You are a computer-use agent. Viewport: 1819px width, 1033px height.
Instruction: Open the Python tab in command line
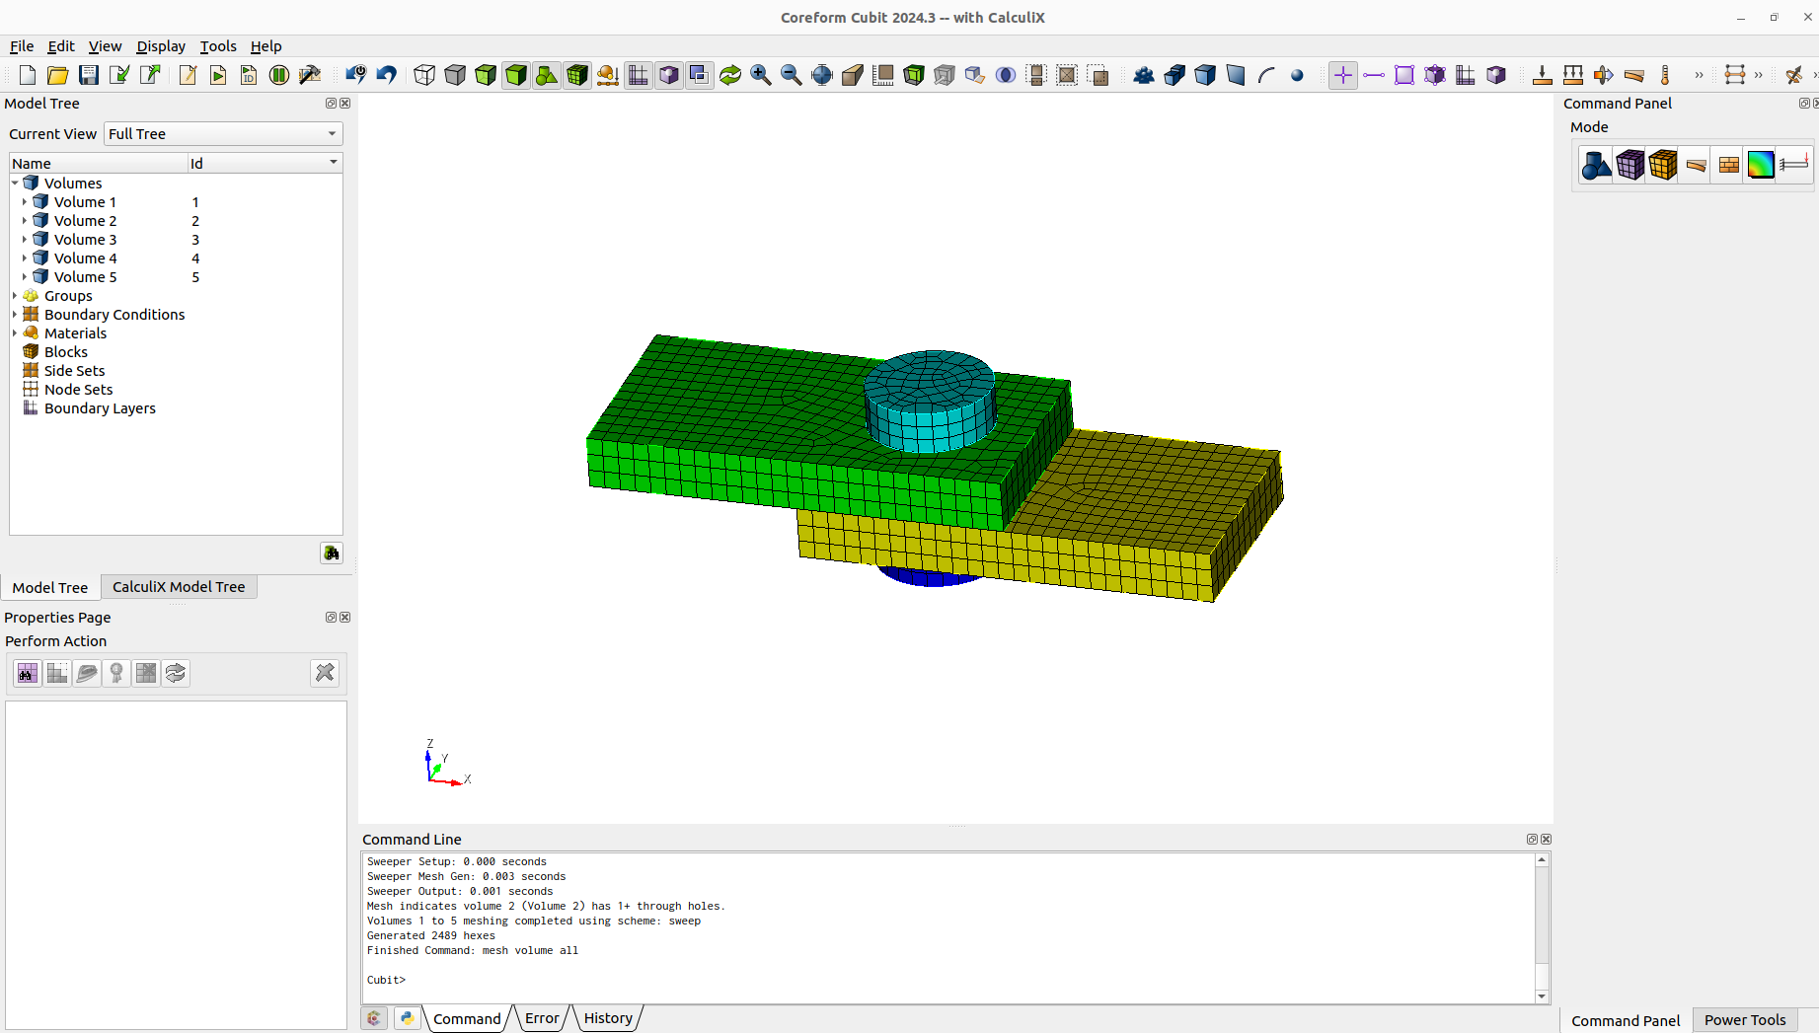tap(407, 1017)
